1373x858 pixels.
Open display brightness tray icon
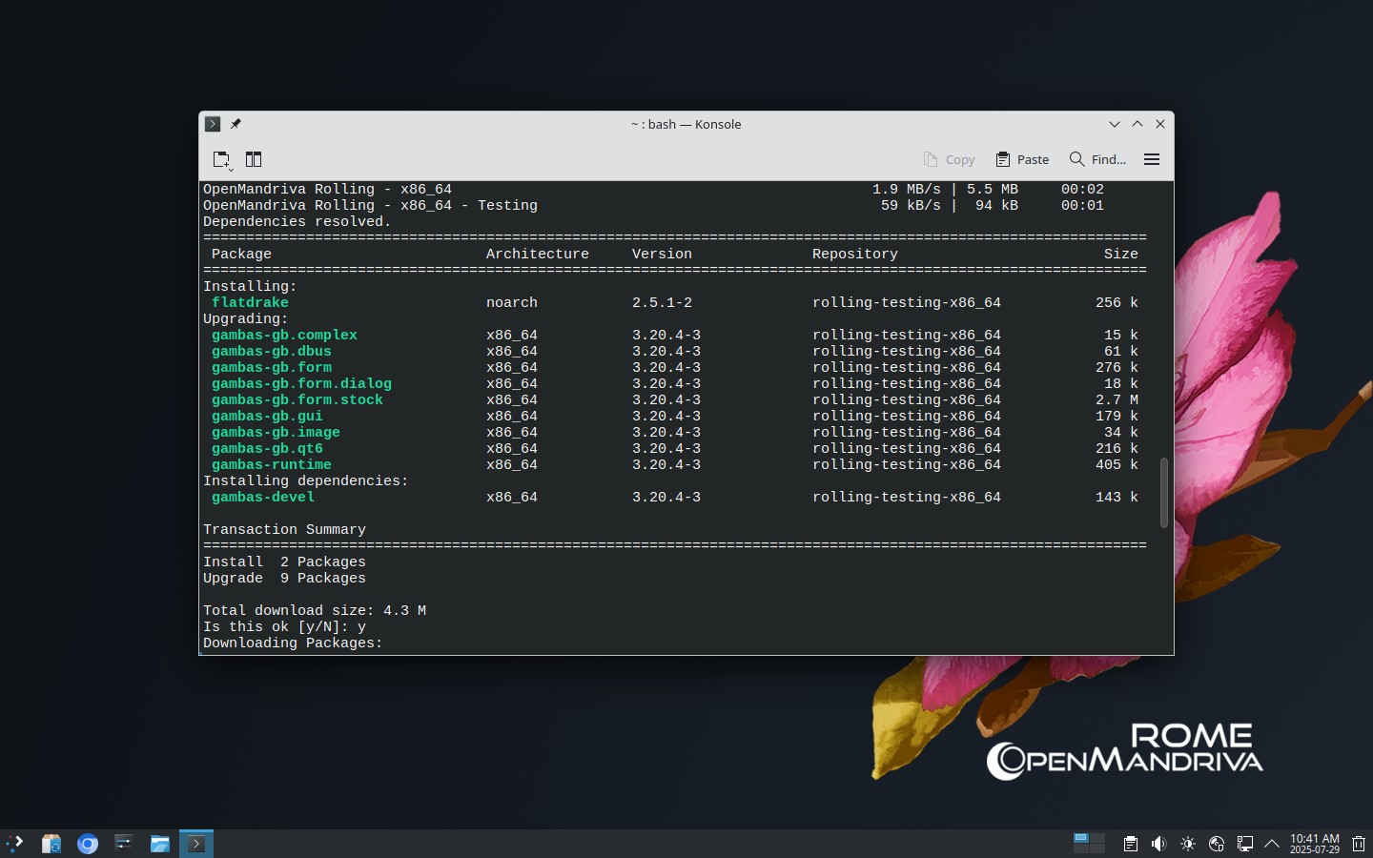tap(1187, 844)
